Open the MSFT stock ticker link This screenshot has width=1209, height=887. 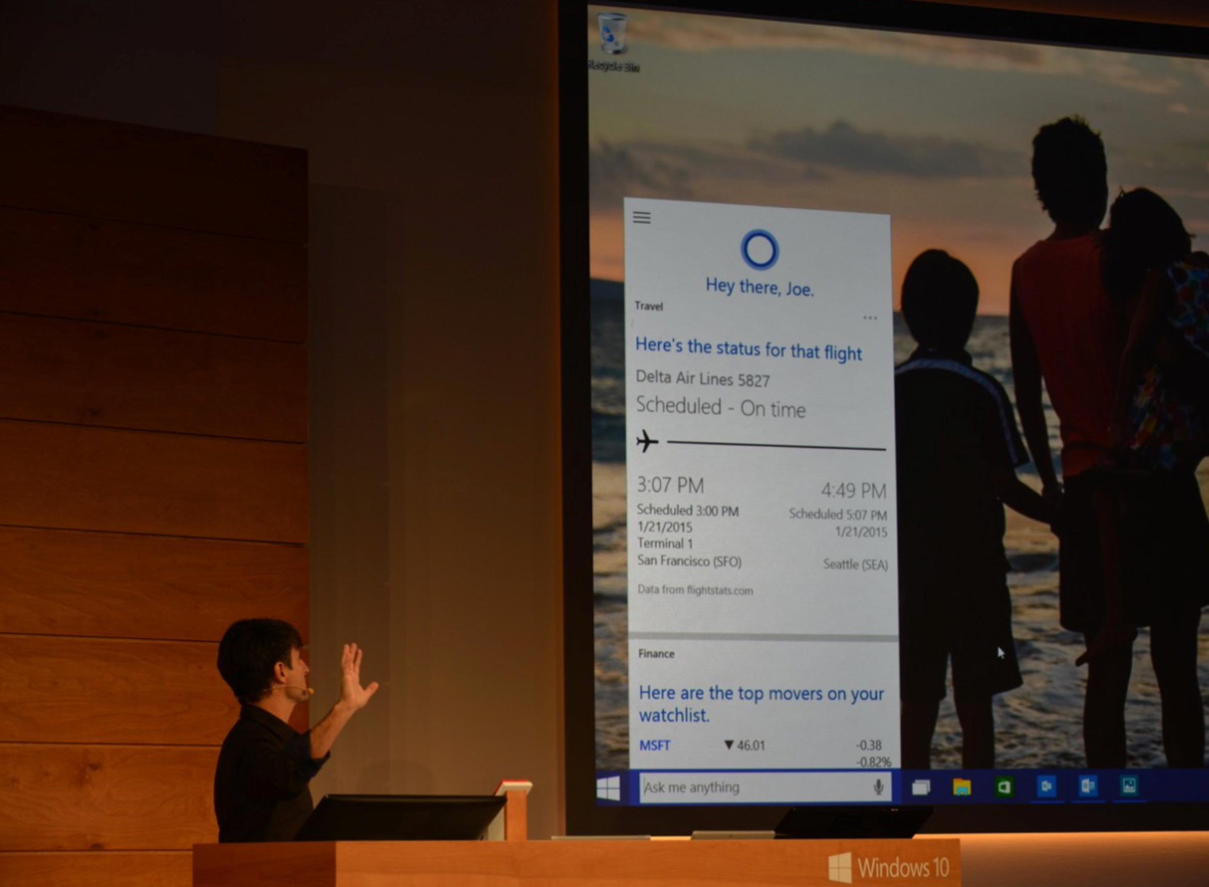(655, 745)
